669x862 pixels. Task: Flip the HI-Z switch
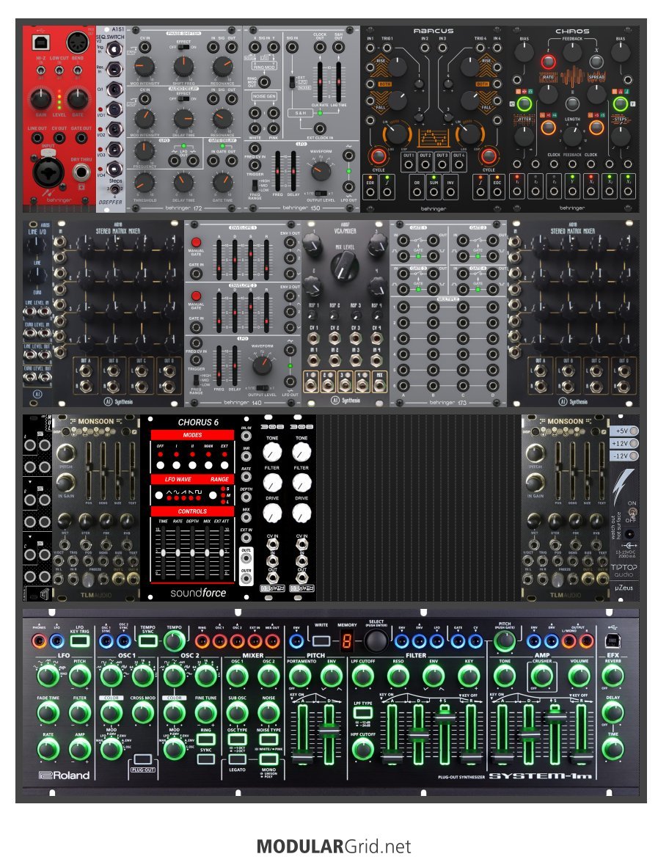tap(40, 71)
